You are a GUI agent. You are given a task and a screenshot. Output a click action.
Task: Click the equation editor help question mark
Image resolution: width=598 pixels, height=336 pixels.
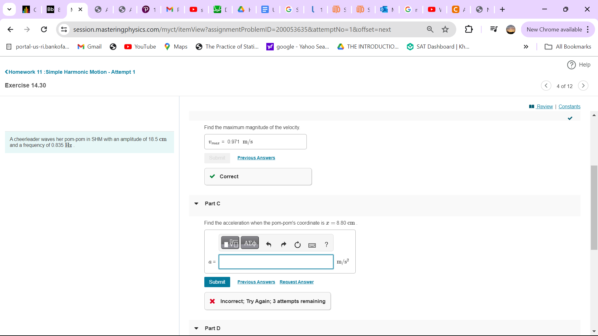tap(326, 245)
